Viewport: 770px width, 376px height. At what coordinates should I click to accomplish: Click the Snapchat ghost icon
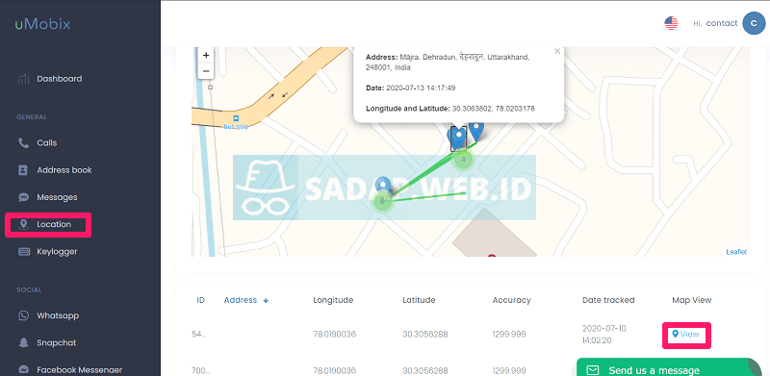pos(23,342)
